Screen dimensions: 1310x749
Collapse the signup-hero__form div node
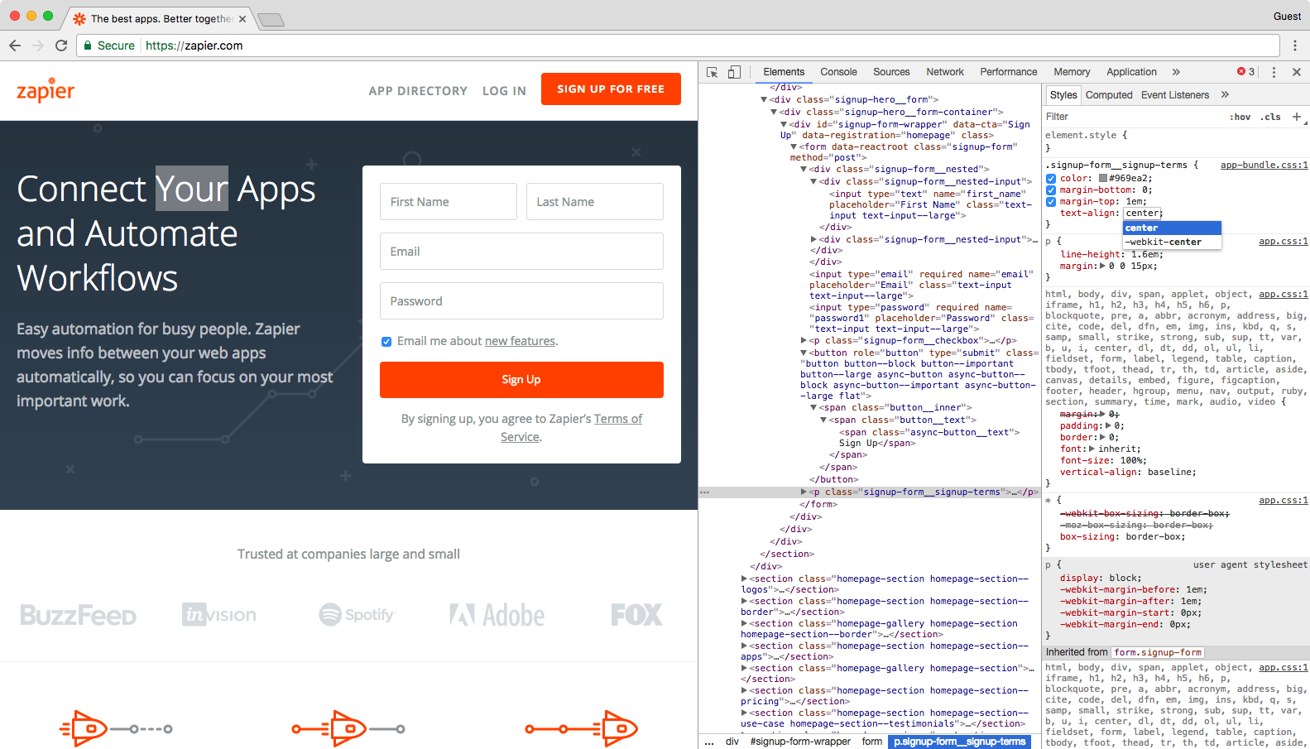(x=764, y=99)
